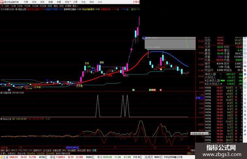Open the 综合资讯 tab
The image size is (247, 159).
click(x=31, y=153)
